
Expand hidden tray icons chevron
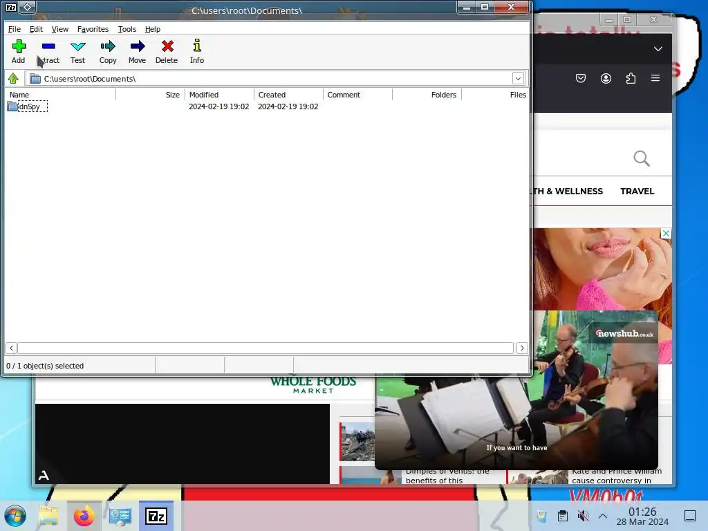[603, 516]
